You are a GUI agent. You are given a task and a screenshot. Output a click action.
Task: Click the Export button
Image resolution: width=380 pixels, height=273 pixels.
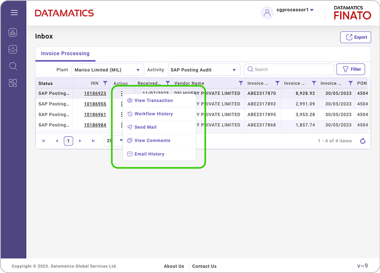355,37
